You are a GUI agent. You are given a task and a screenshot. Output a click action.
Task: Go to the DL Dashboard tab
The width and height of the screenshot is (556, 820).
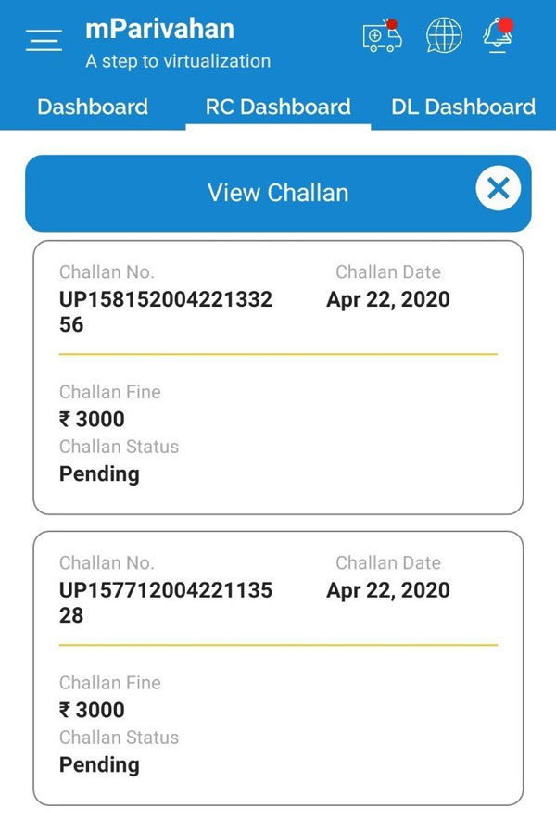463,107
